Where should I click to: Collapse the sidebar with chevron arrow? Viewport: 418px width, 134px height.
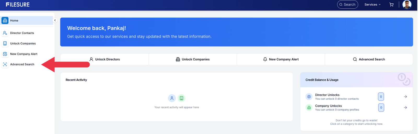55,20
